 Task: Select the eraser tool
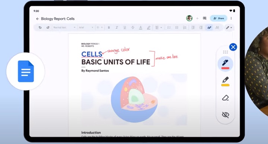[226, 98]
